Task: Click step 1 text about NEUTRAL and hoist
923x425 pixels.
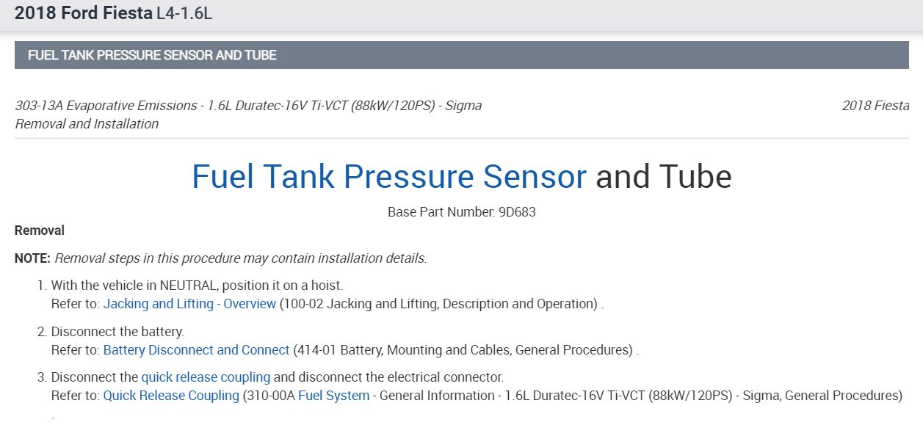Action: (x=197, y=286)
